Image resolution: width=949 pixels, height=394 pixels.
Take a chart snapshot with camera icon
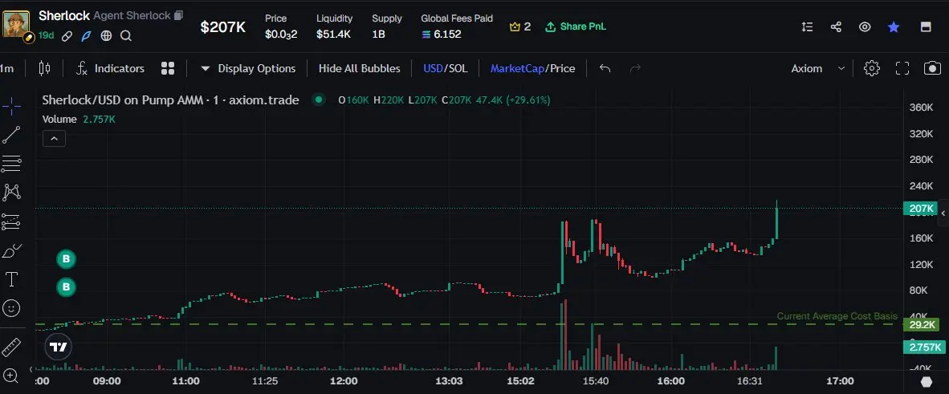pyautogui.click(x=932, y=68)
